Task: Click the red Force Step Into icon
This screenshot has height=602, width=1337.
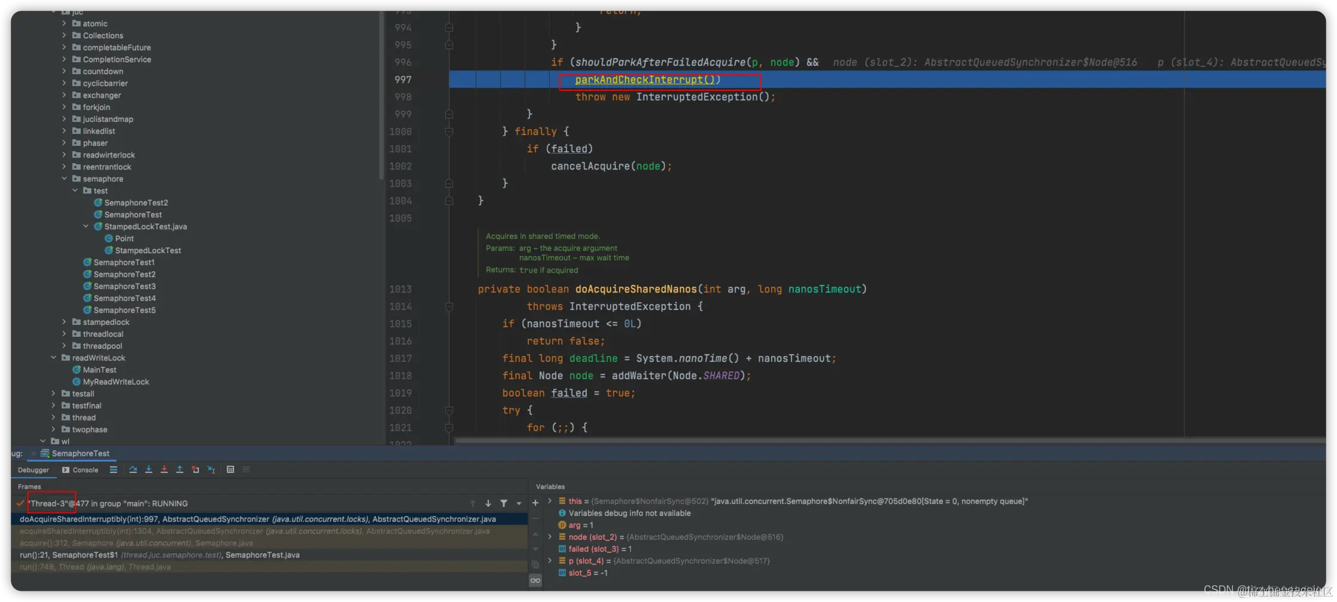Action: (x=164, y=469)
